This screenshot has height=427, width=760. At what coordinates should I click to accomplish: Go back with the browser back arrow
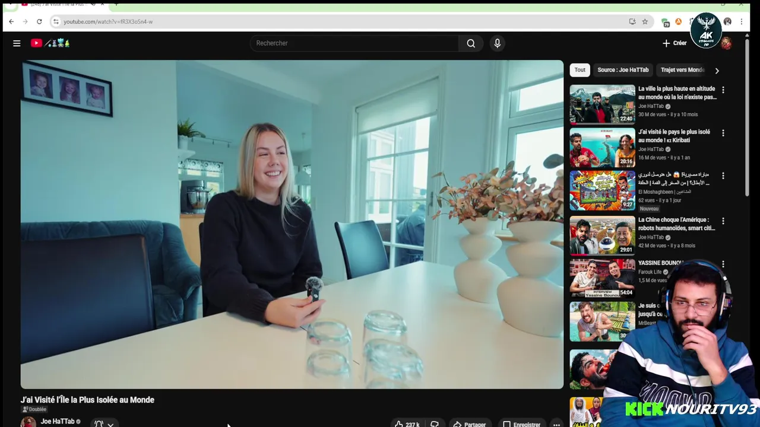pyautogui.click(x=11, y=21)
